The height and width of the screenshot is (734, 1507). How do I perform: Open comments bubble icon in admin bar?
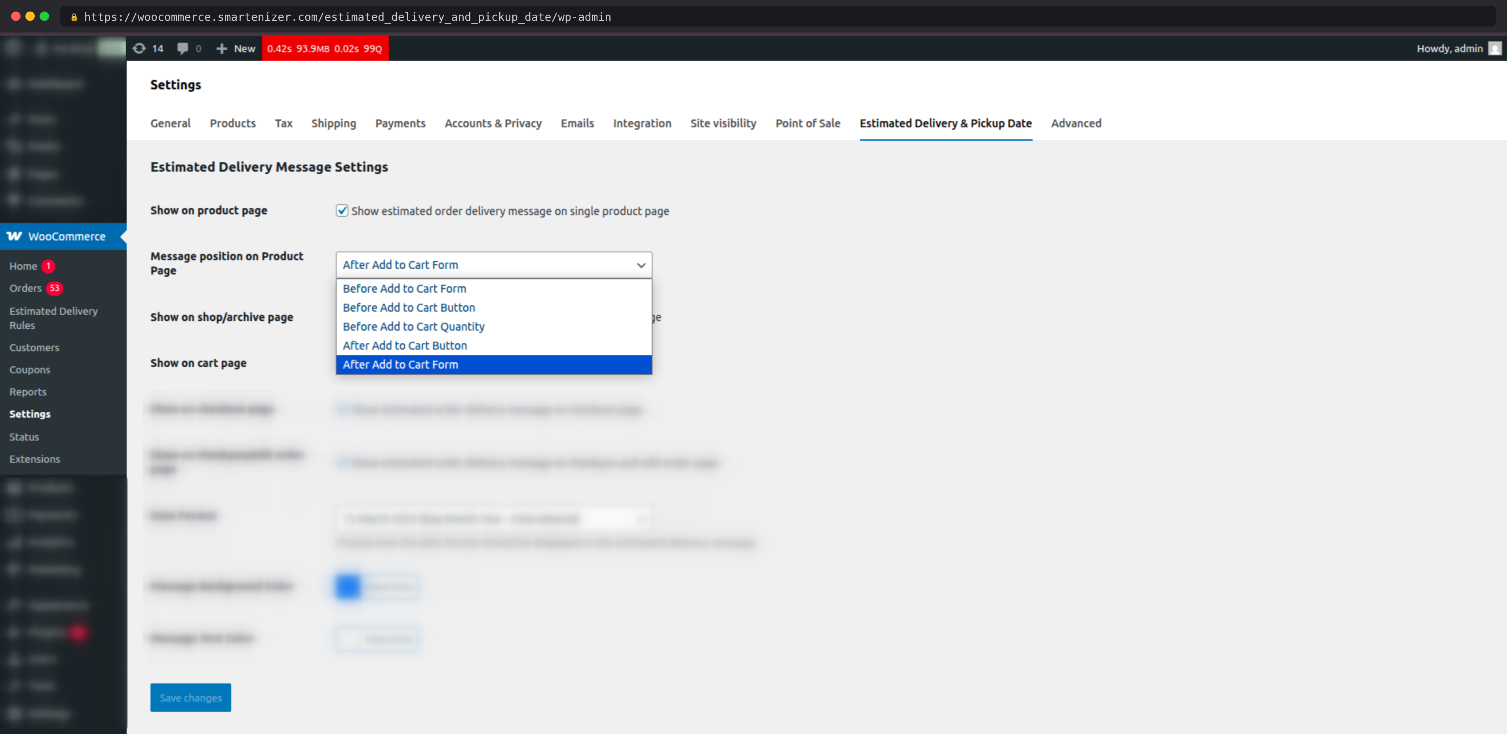click(x=183, y=49)
